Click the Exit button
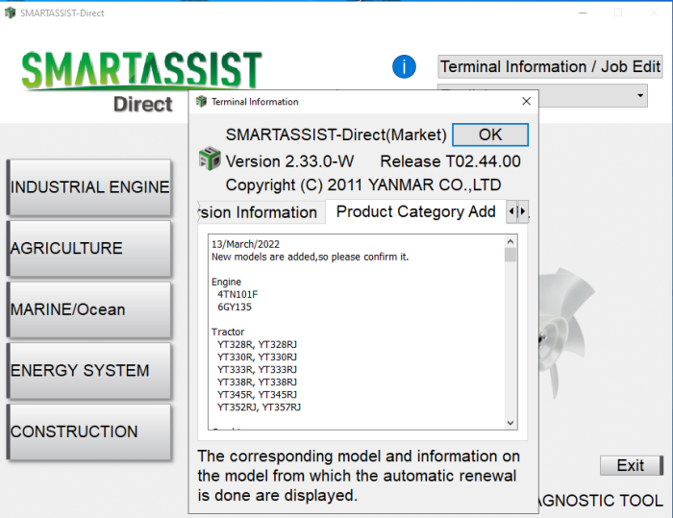Image resolution: width=673 pixels, height=518 pixels. [x=631, y=465]
